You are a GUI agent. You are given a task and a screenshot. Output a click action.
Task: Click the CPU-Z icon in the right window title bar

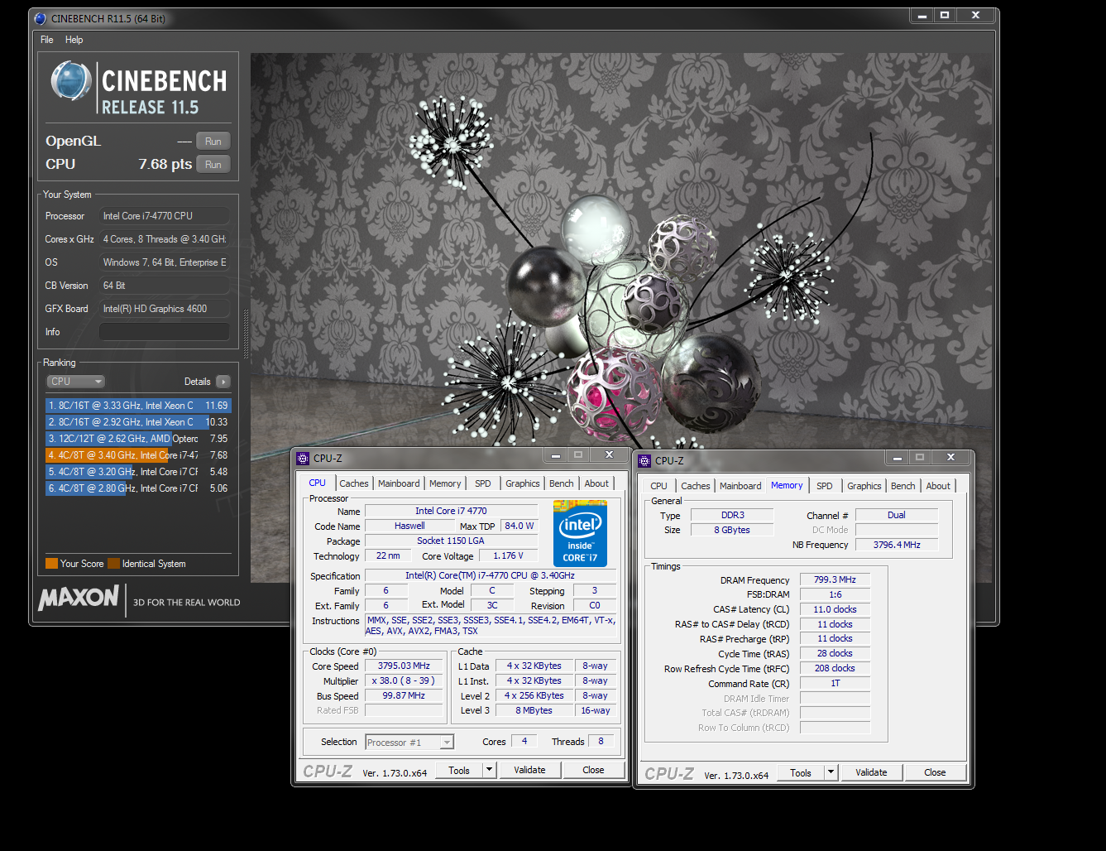point(644,460)
